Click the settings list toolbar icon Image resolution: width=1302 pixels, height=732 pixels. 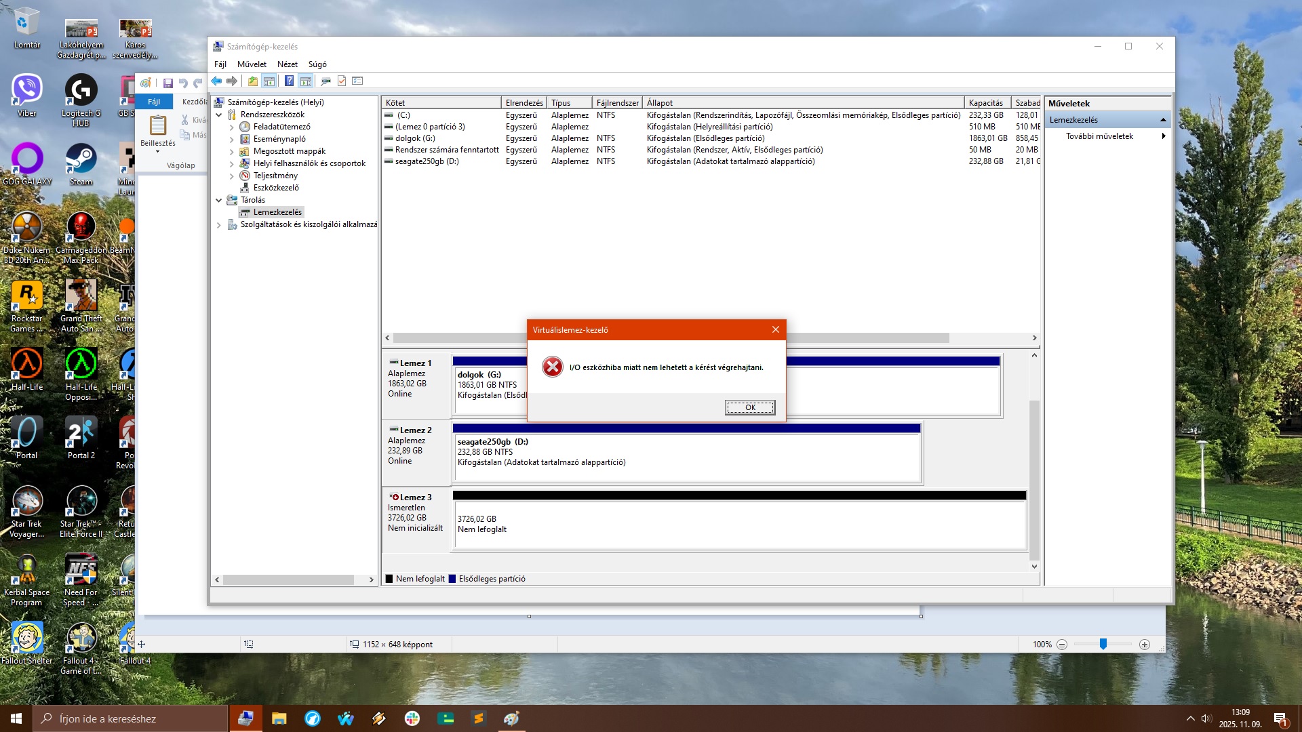click(358, 81)
